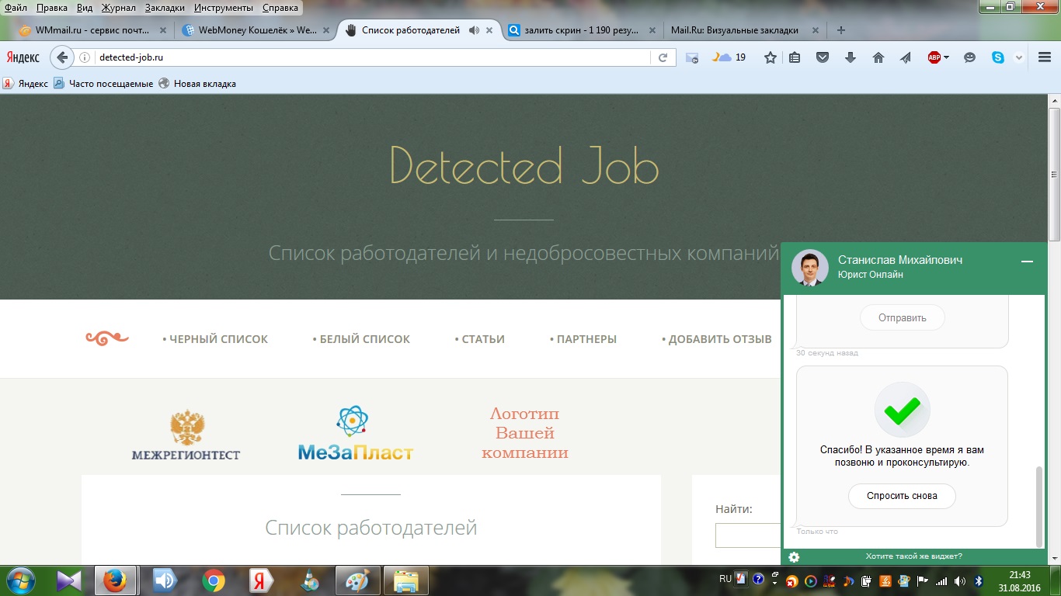Open the mail envelope icon in toolbar
Viewport: 1061px width, 596px height.
(692, 57)
